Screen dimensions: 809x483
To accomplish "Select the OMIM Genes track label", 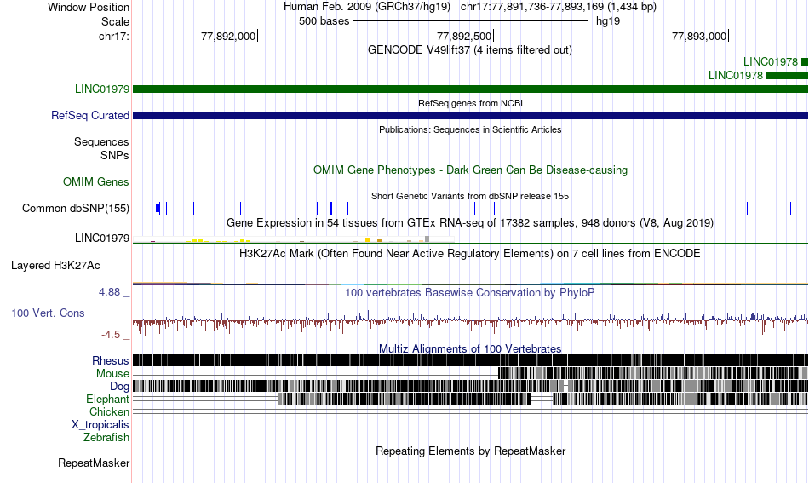I will coord(96,181).
